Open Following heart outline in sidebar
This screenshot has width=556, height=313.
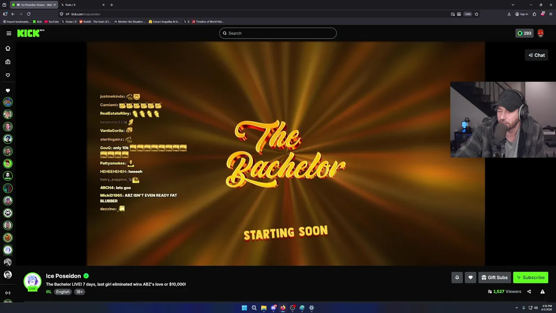pos(8,75)
